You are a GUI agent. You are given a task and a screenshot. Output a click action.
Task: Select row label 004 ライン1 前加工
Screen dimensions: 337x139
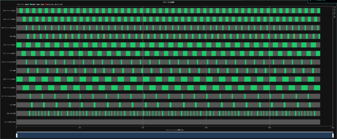click(x=10, y=11)
